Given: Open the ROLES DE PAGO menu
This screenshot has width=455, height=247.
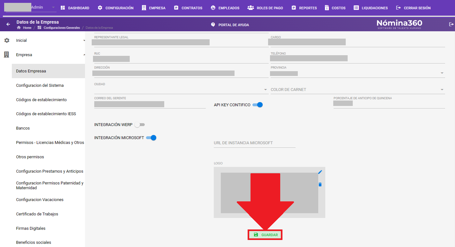Looking at the screenshot, I should click(266, 8).
